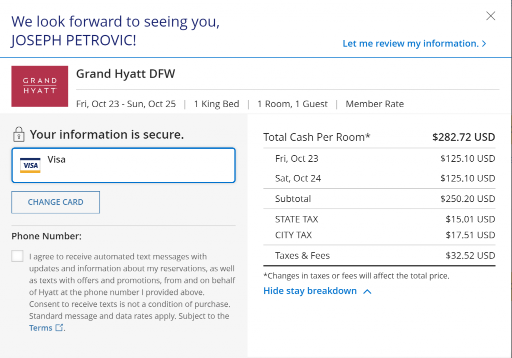Check the text message consent checkbox
512x358 pixels.
[x=17, y=256]
